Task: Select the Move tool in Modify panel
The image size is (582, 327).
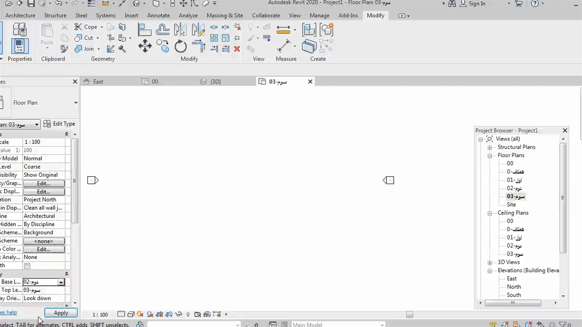Action: (x=145, y=46)
